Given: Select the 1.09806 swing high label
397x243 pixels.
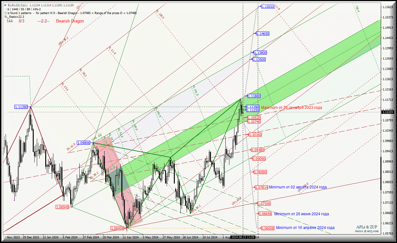Looking at the screenshot, I should pyautogui.click(x=83, y=143).
